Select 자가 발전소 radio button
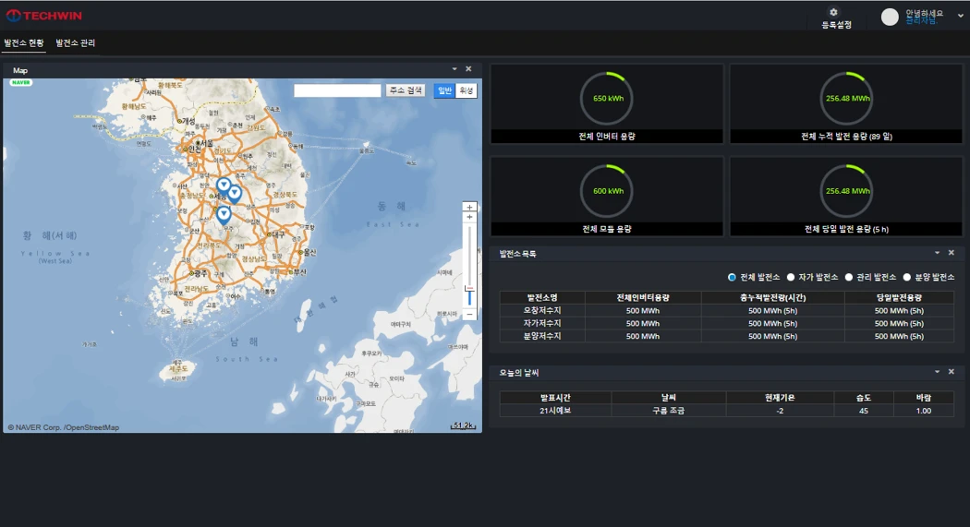The image size is (970, 527). click(791, 278)
